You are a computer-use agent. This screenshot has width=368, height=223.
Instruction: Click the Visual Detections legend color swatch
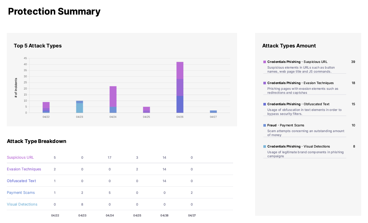pyautogui.click(x=264, y=146)
